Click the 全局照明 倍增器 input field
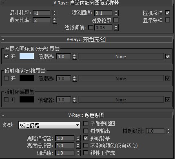Viewport: 175px width, 159px height. pyautogui.click(x=64, y=57)
